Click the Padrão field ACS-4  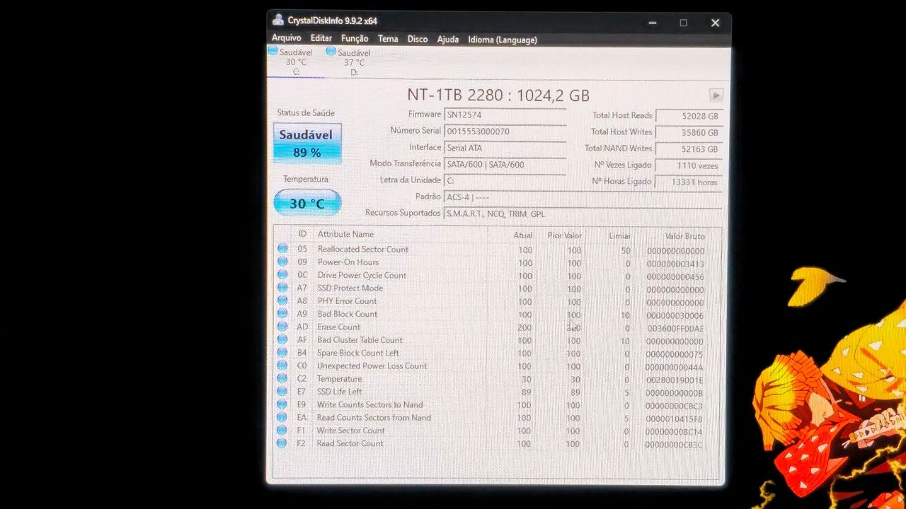583,197
